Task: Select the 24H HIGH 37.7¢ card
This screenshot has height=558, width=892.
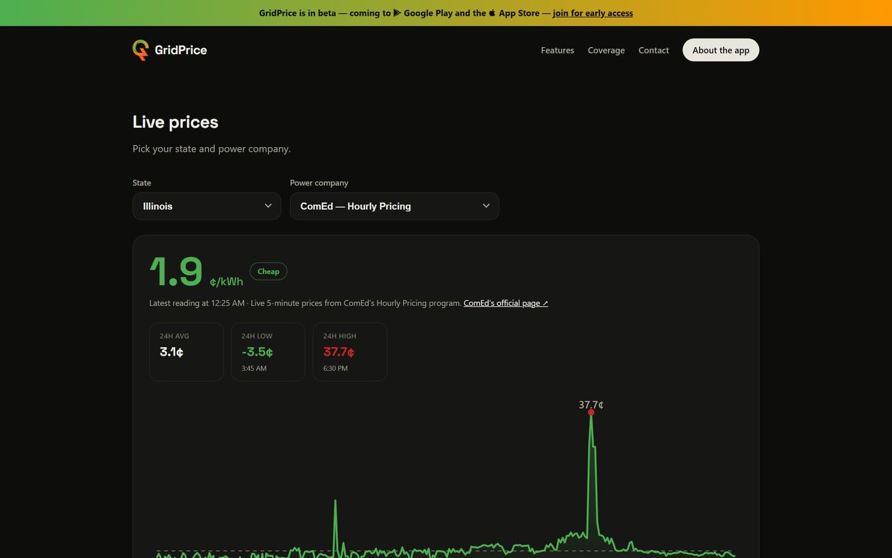Action: 350,352
